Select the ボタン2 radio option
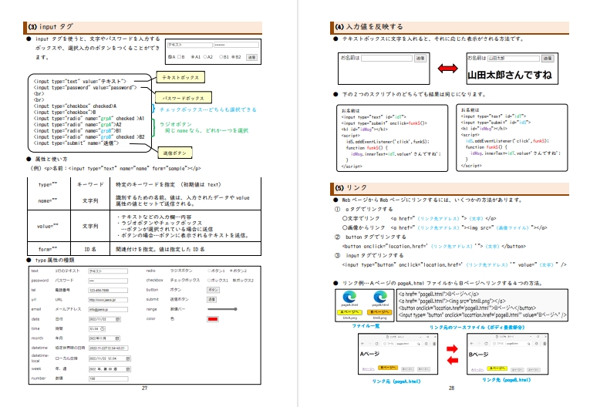The image size is (590, 407). point(231,271)
